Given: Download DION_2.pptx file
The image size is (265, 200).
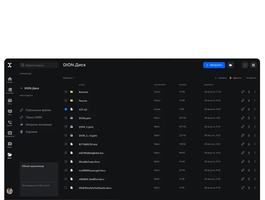Looking at the screenshot, I should (249, 126).
